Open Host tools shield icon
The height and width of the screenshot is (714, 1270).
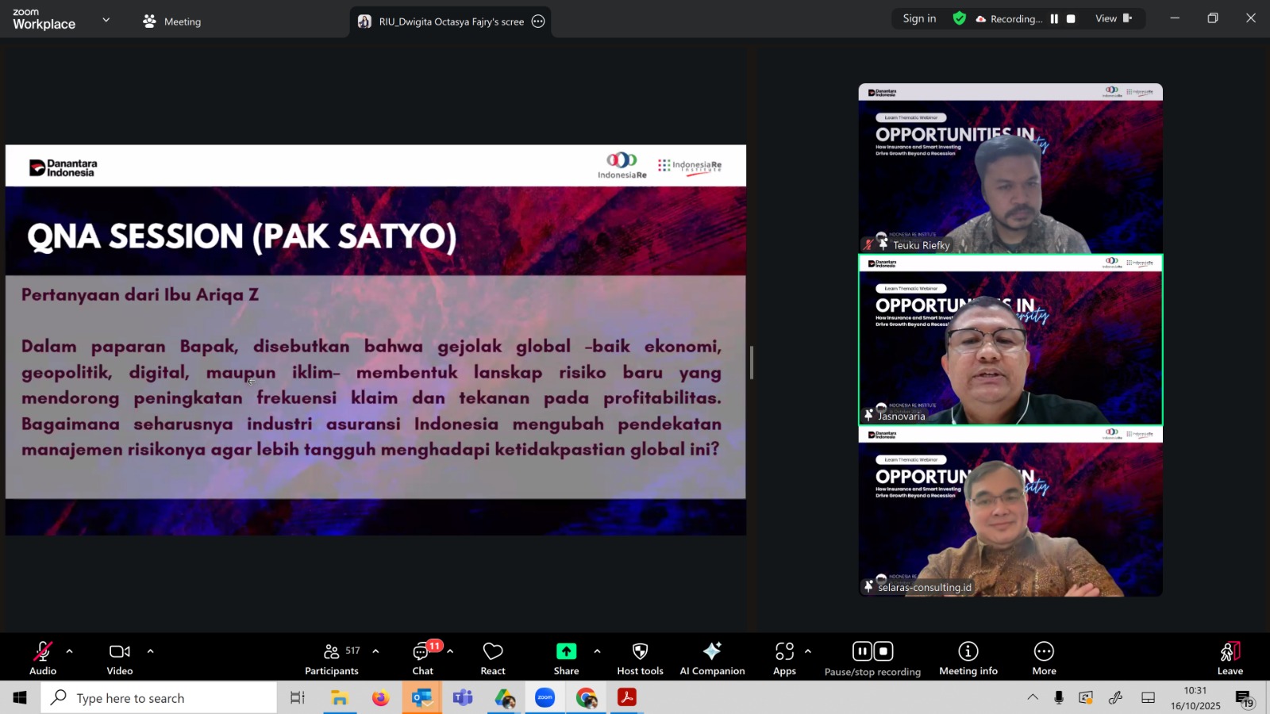click(640, 658)
